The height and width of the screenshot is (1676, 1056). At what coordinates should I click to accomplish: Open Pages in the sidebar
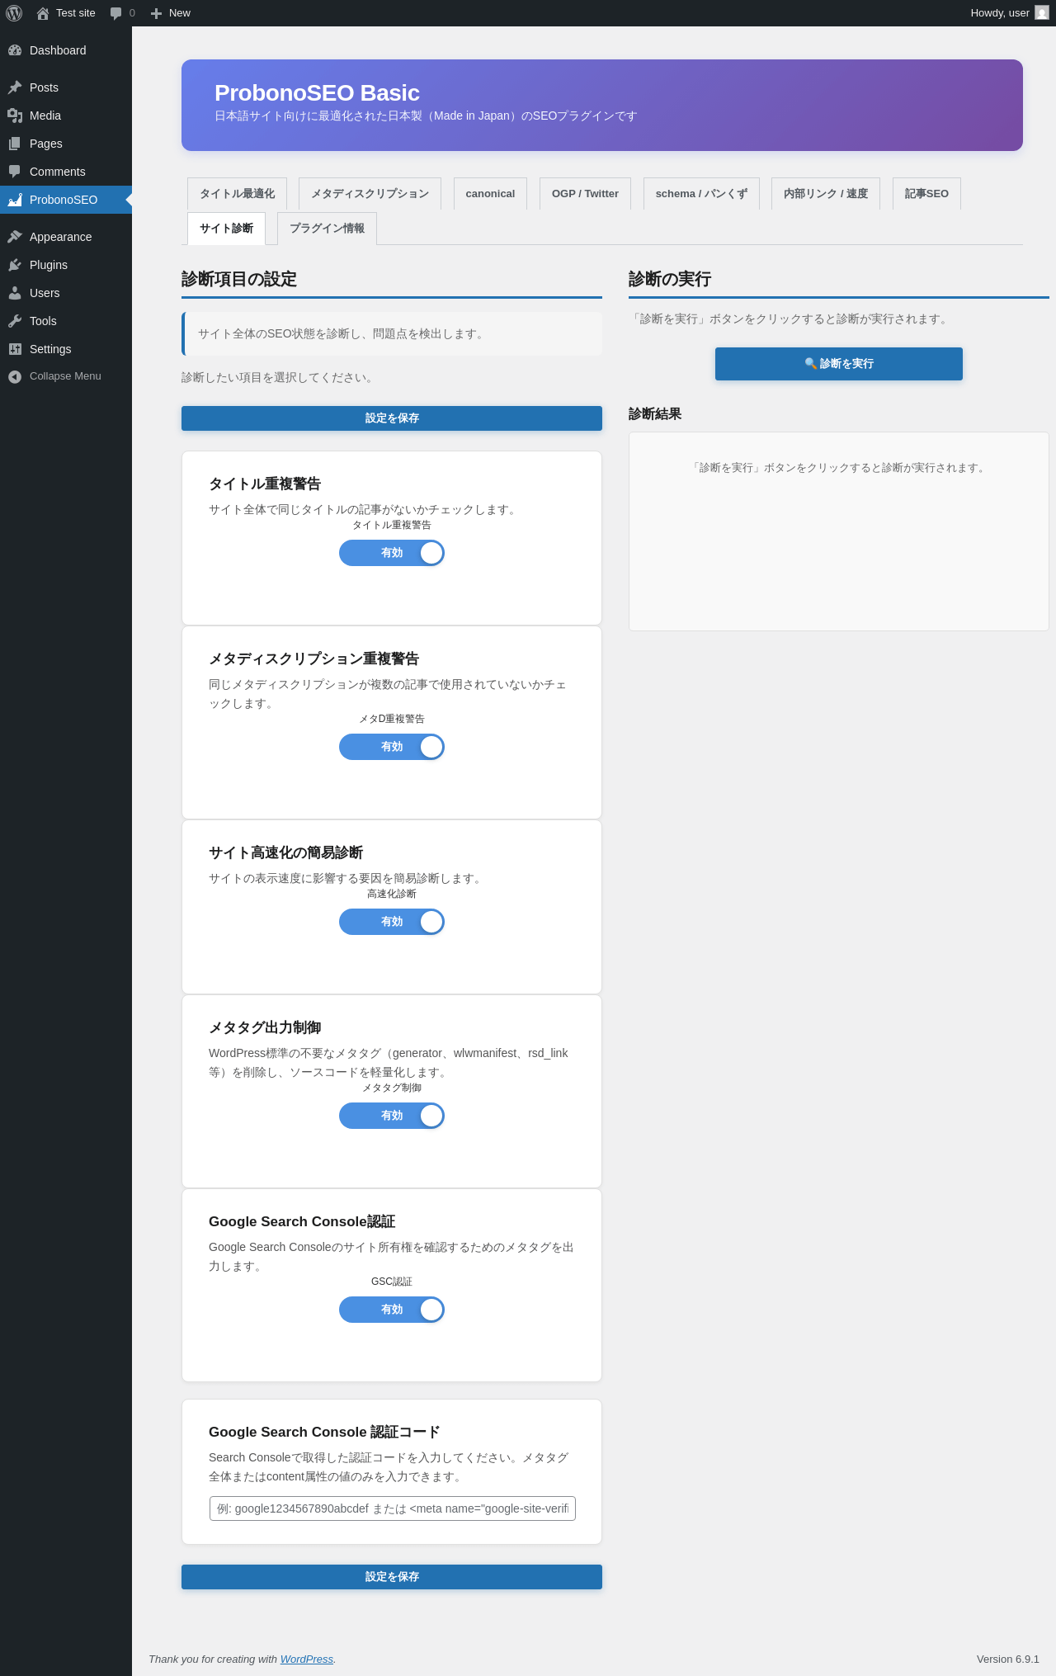pyautogui.click(x=66, y=144)
